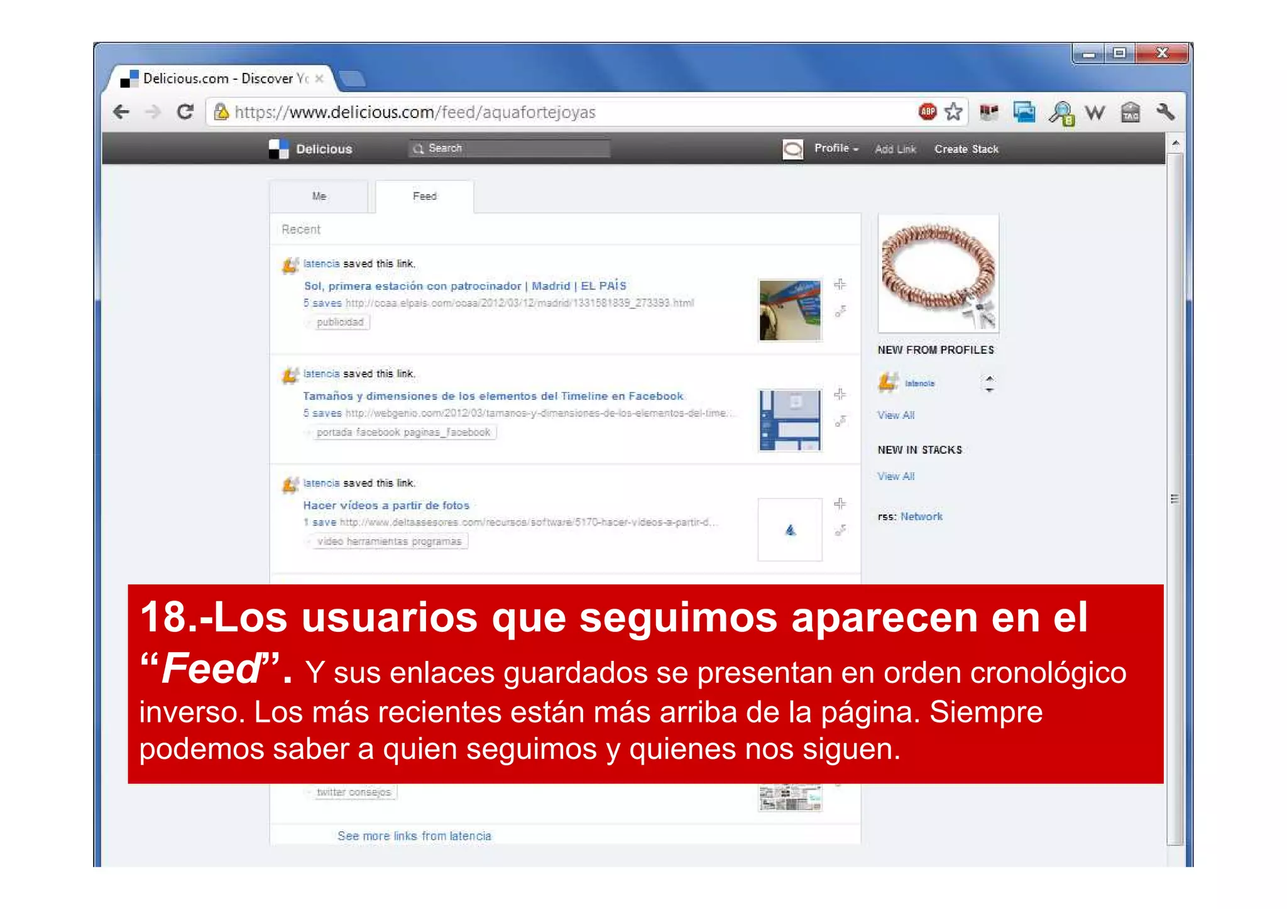Open the Adblock Plus ABP icon
This screenshot has width=1287, height=909.
(x=927, y=112)
